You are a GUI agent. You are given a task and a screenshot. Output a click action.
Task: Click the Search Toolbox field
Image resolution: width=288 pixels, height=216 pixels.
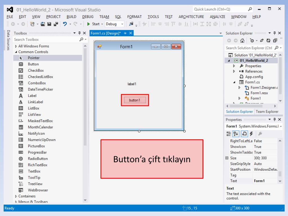click(x=46, y=39)
